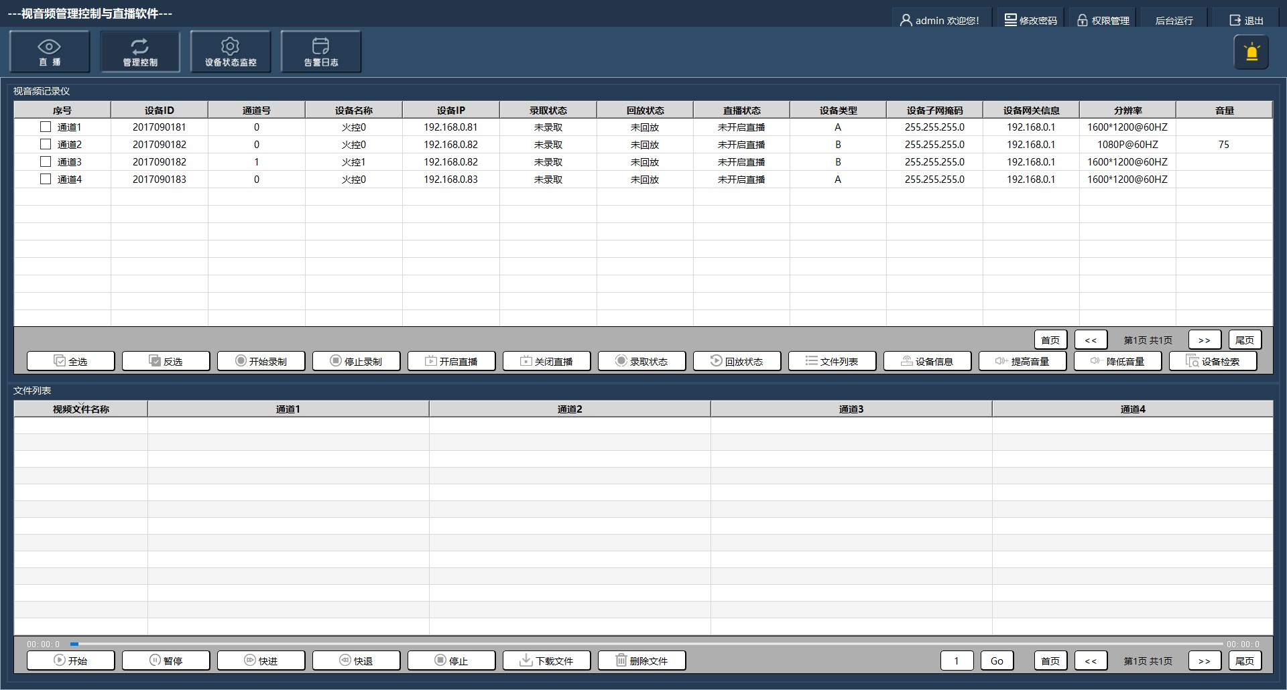The height and width of the screenshot is (690, 1287).
Task: Sort by 设备IP column header
Action: pos(451,110)
